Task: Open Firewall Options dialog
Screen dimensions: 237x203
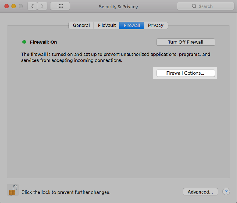Action: click(185, 73)
